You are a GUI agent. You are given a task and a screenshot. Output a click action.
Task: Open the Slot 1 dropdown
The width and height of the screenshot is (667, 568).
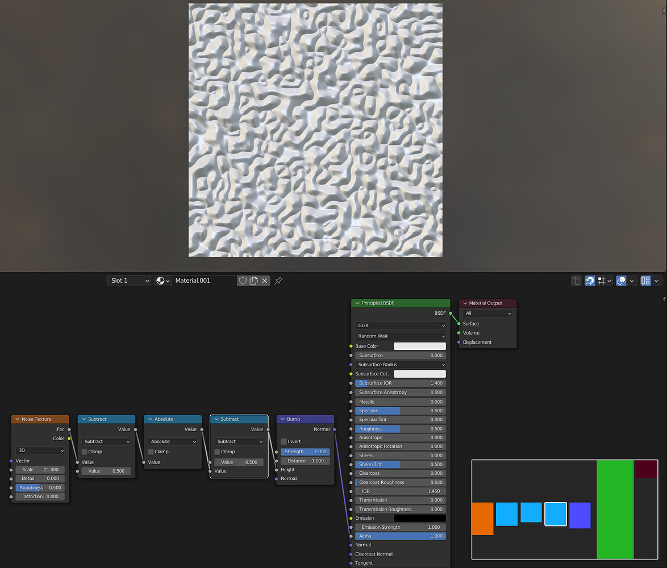(129, 280)
